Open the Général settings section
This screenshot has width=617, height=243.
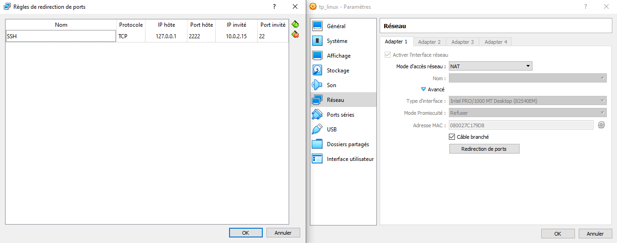click(336, 26)
